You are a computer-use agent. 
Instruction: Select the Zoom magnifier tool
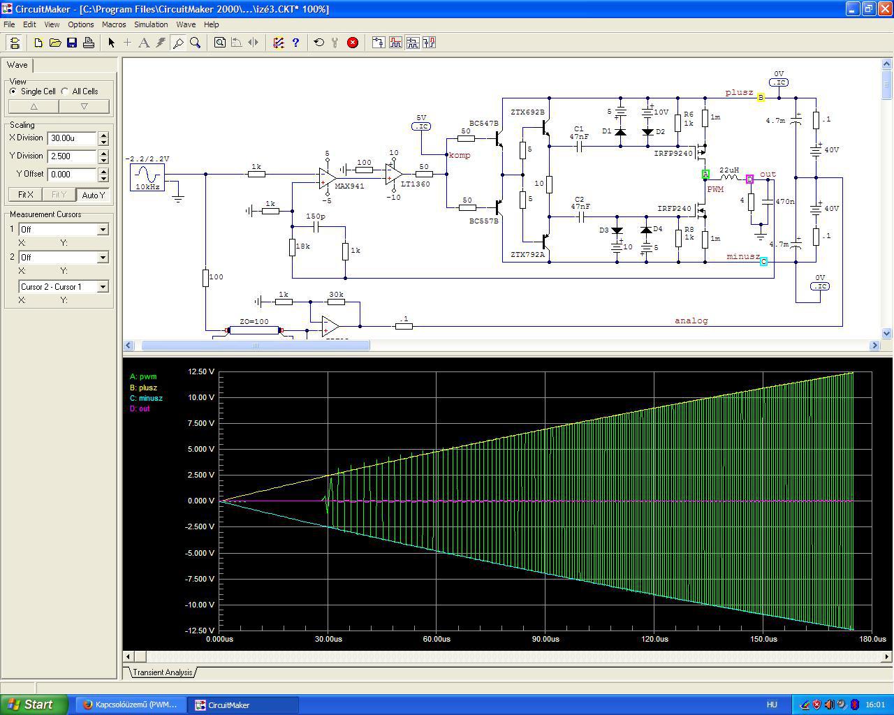[196, 43]
